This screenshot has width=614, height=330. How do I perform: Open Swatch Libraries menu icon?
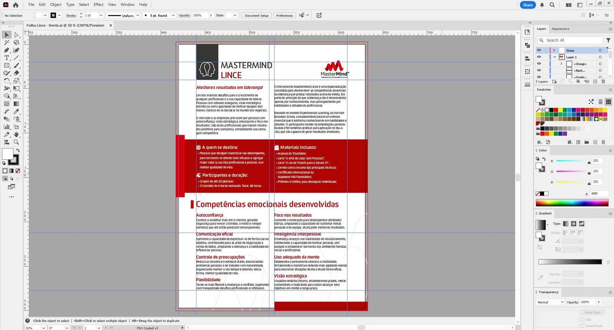[540, 142]
